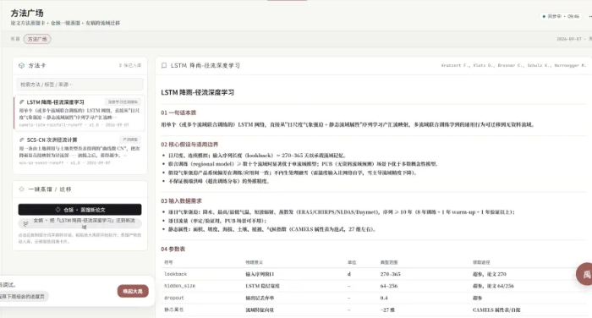Click the 产流模型 tag on SCS-CN card
This screenshot has width=592, height=318.
point(130,140)
